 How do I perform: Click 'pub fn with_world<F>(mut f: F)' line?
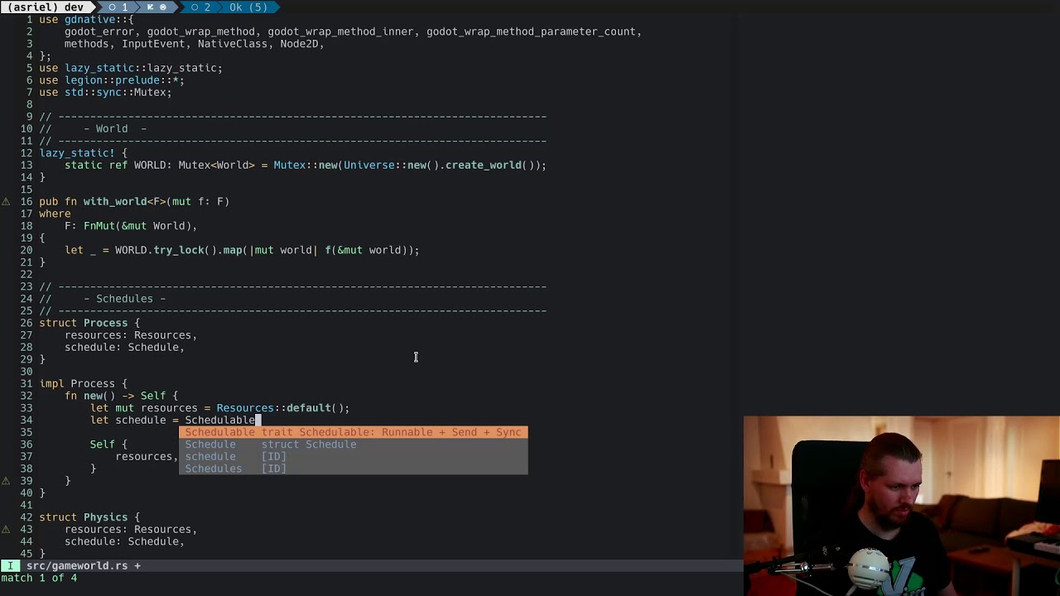[134, 201]
